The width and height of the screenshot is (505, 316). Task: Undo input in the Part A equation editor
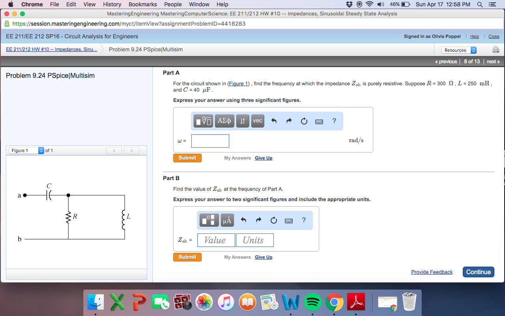274,121
